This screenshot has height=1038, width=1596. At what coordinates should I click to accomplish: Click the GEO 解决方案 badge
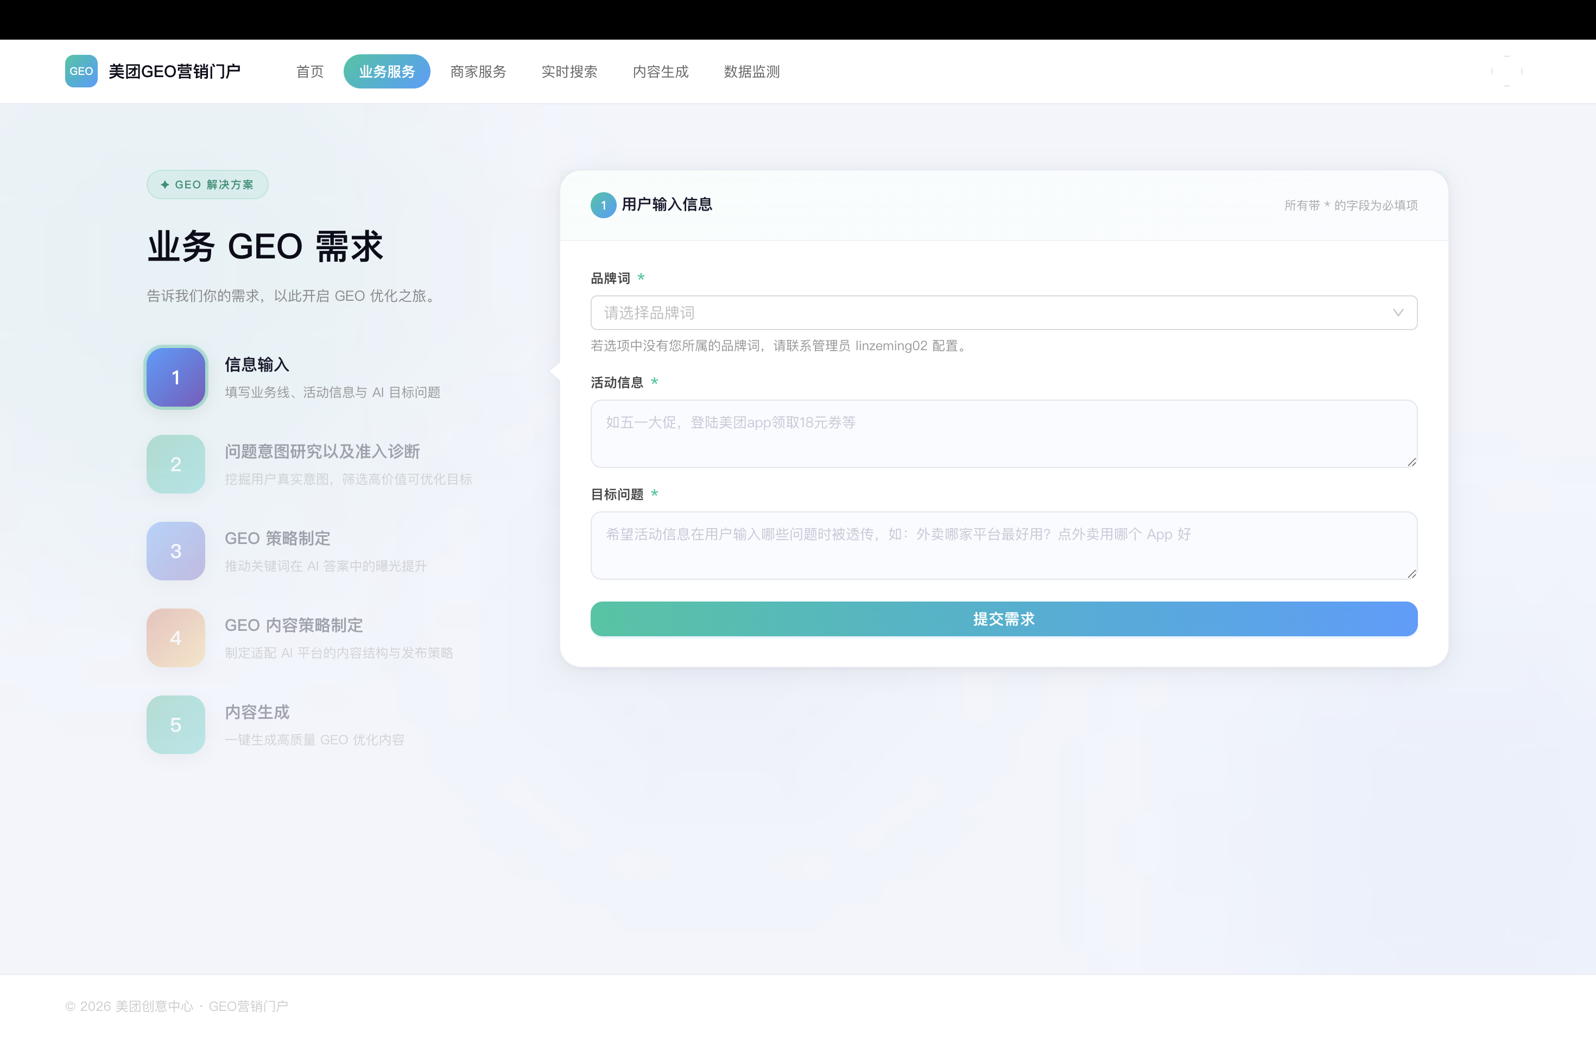tap(207, 185)
